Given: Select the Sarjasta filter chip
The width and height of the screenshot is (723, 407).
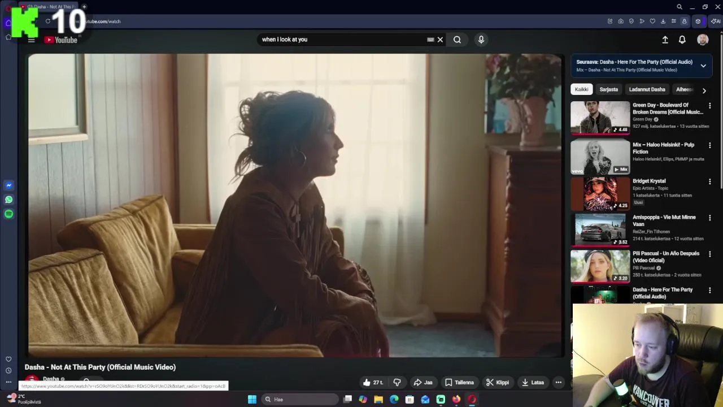Looking at the screenshot, I should tap(608, 89).
